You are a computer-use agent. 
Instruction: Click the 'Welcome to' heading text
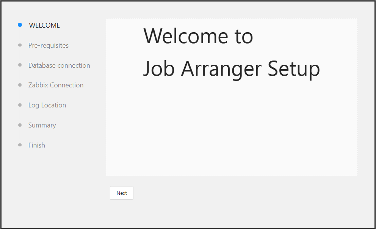[x=198, y=36]
